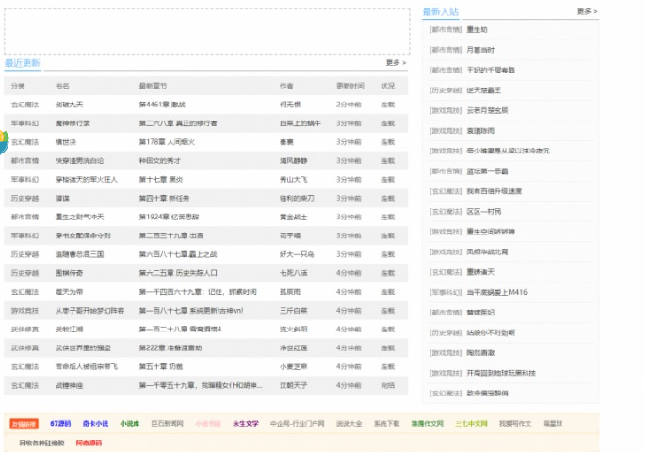This screenshot has height=452, width=666.
Task: Open chapter 第六百八十七章 霸上之战
Action: [x=178, y=254]
